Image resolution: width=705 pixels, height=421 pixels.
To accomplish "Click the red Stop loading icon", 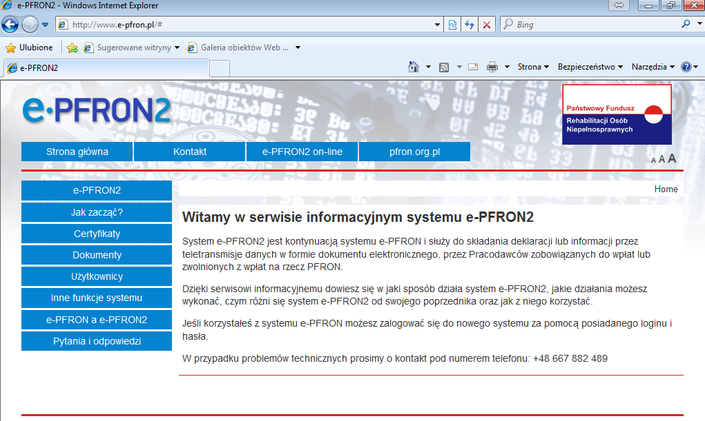I will [x=487, y=25].
